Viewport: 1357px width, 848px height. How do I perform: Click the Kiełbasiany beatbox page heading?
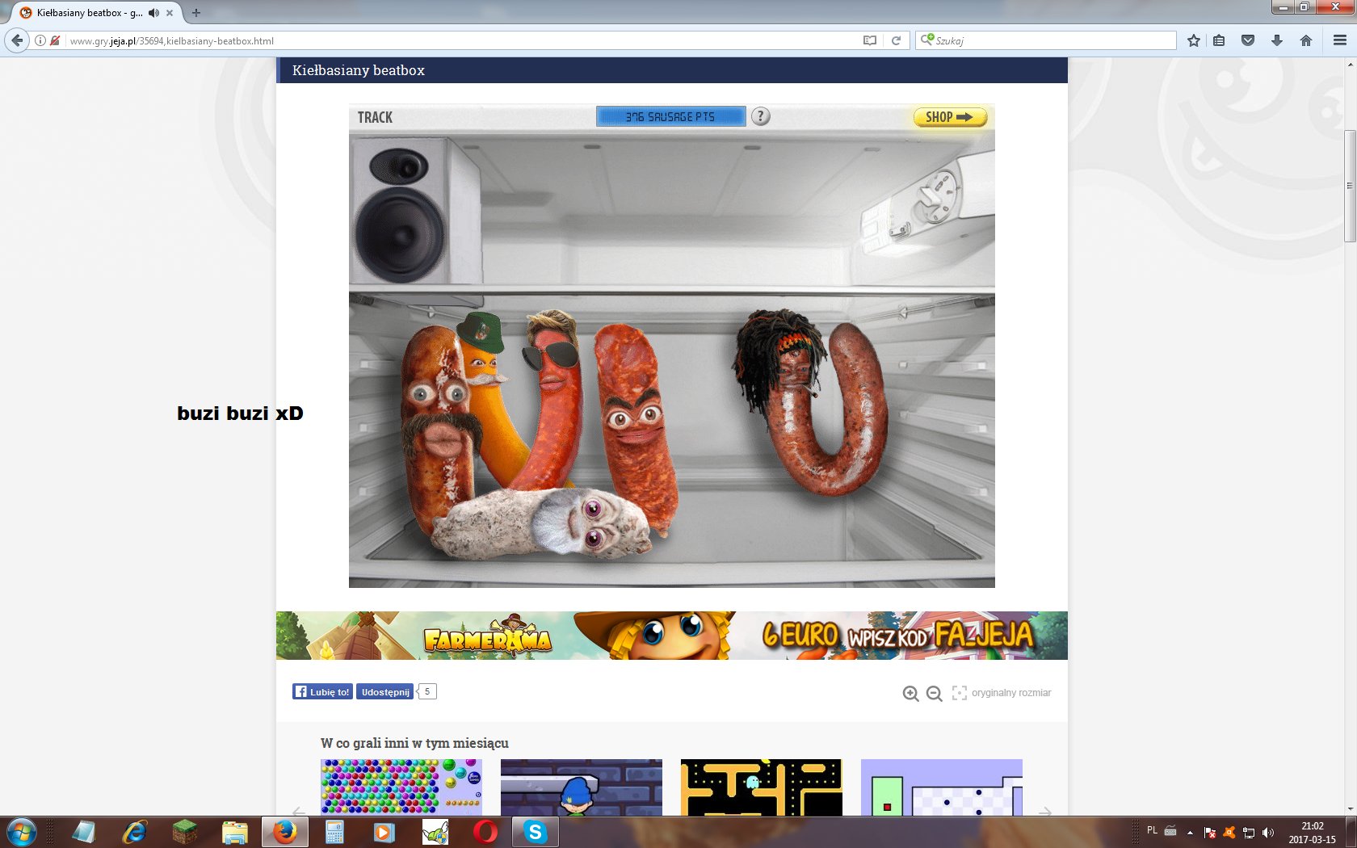pyautogui.click(x=359, y=70)
